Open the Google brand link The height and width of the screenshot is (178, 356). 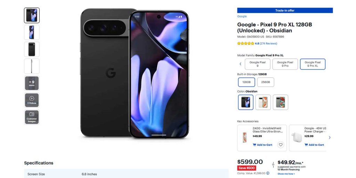point(242,16)
